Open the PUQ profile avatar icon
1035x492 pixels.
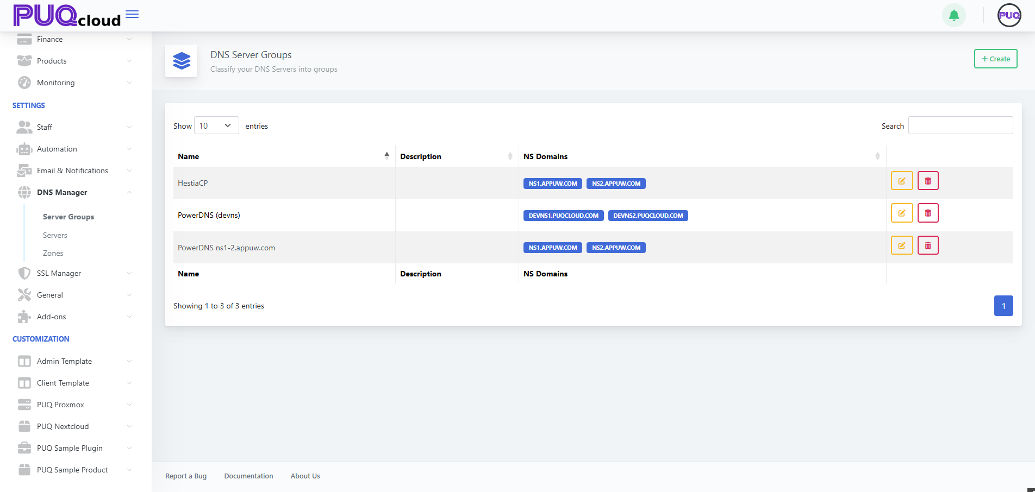tap(1009, 15)
